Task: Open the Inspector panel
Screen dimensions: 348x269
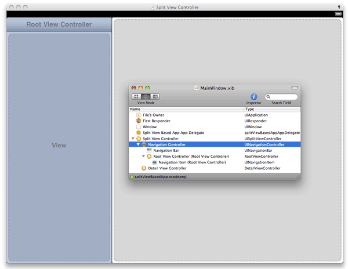Action: coord(253,97)
